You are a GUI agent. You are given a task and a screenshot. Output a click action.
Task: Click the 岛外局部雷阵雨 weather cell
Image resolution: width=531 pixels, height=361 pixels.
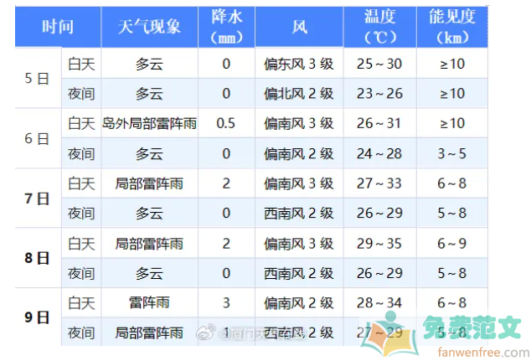coord(148,123)
